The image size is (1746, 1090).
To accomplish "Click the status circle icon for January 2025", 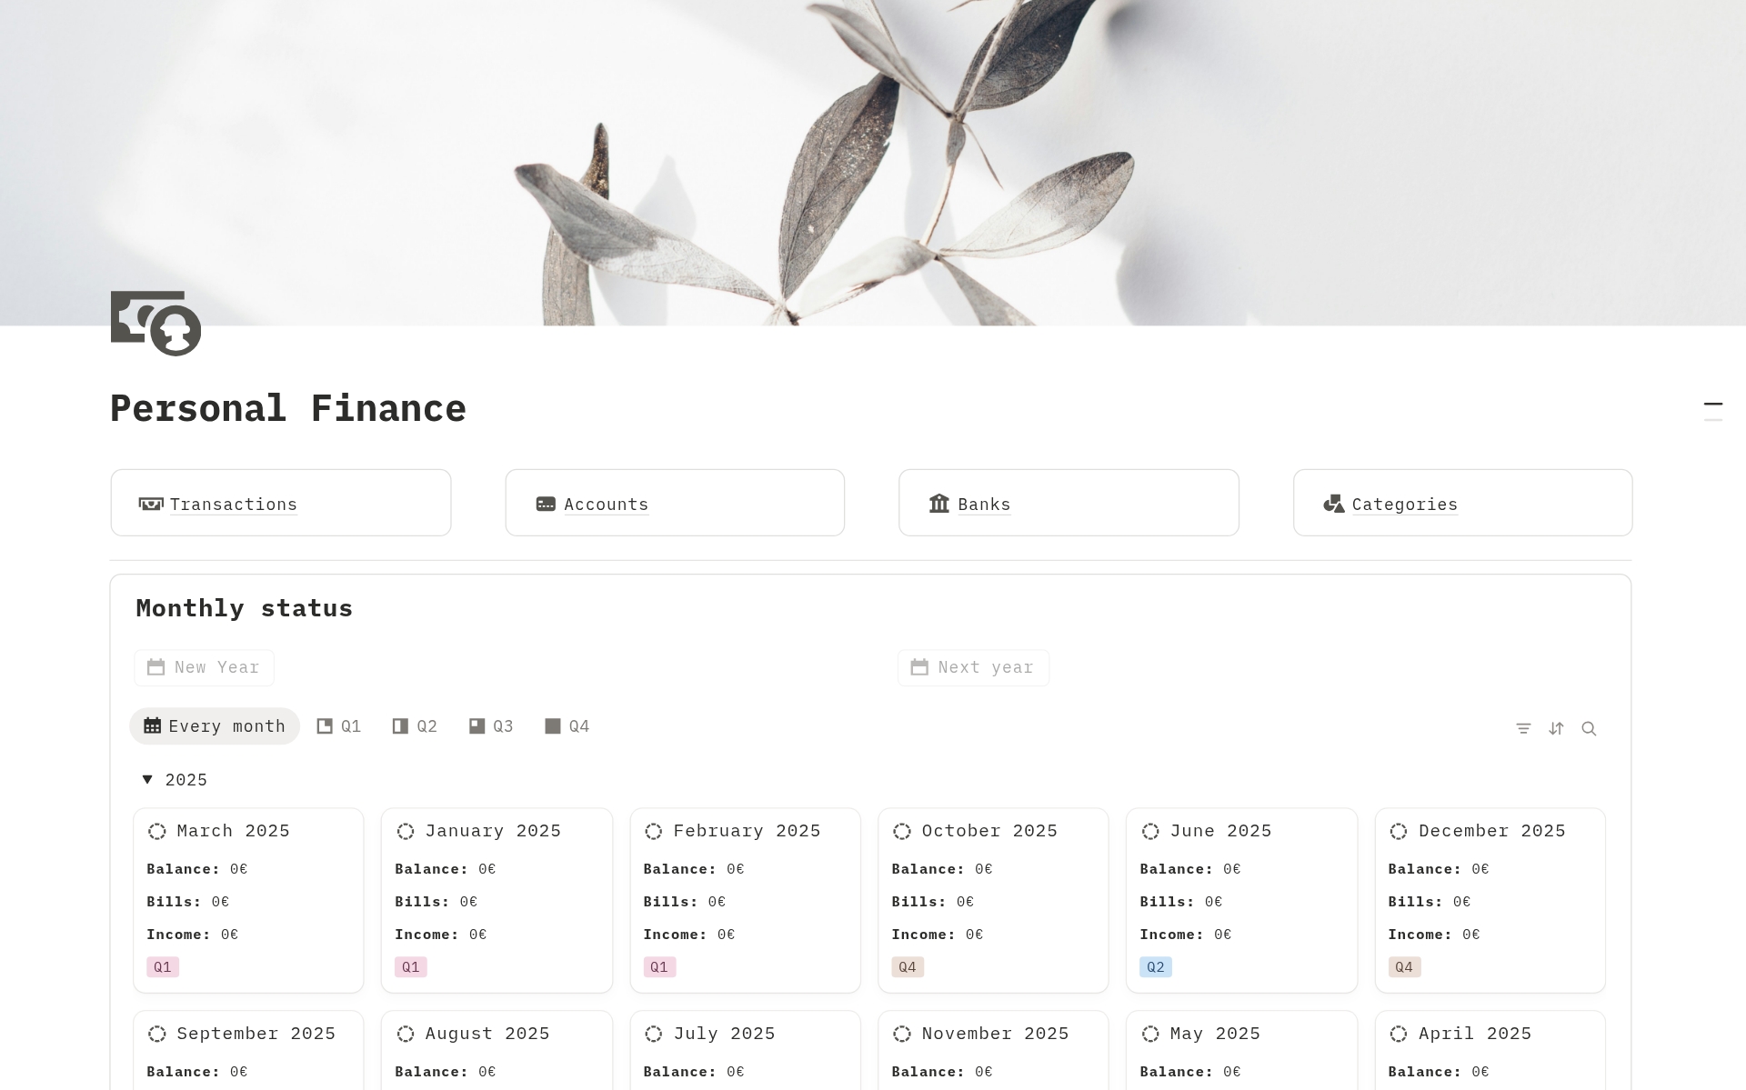I will [406, 831].
